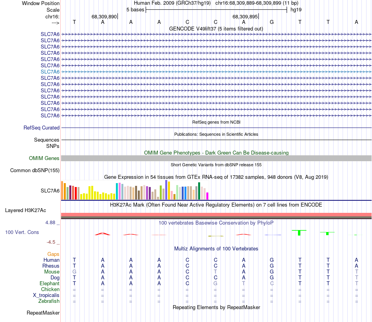The image size is (372, 322).
Task: Click the pink H3K27Ac signal band
Action: point(216,214)
